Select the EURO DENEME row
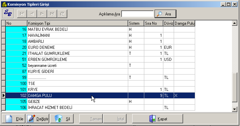 [x=100, y=47]
